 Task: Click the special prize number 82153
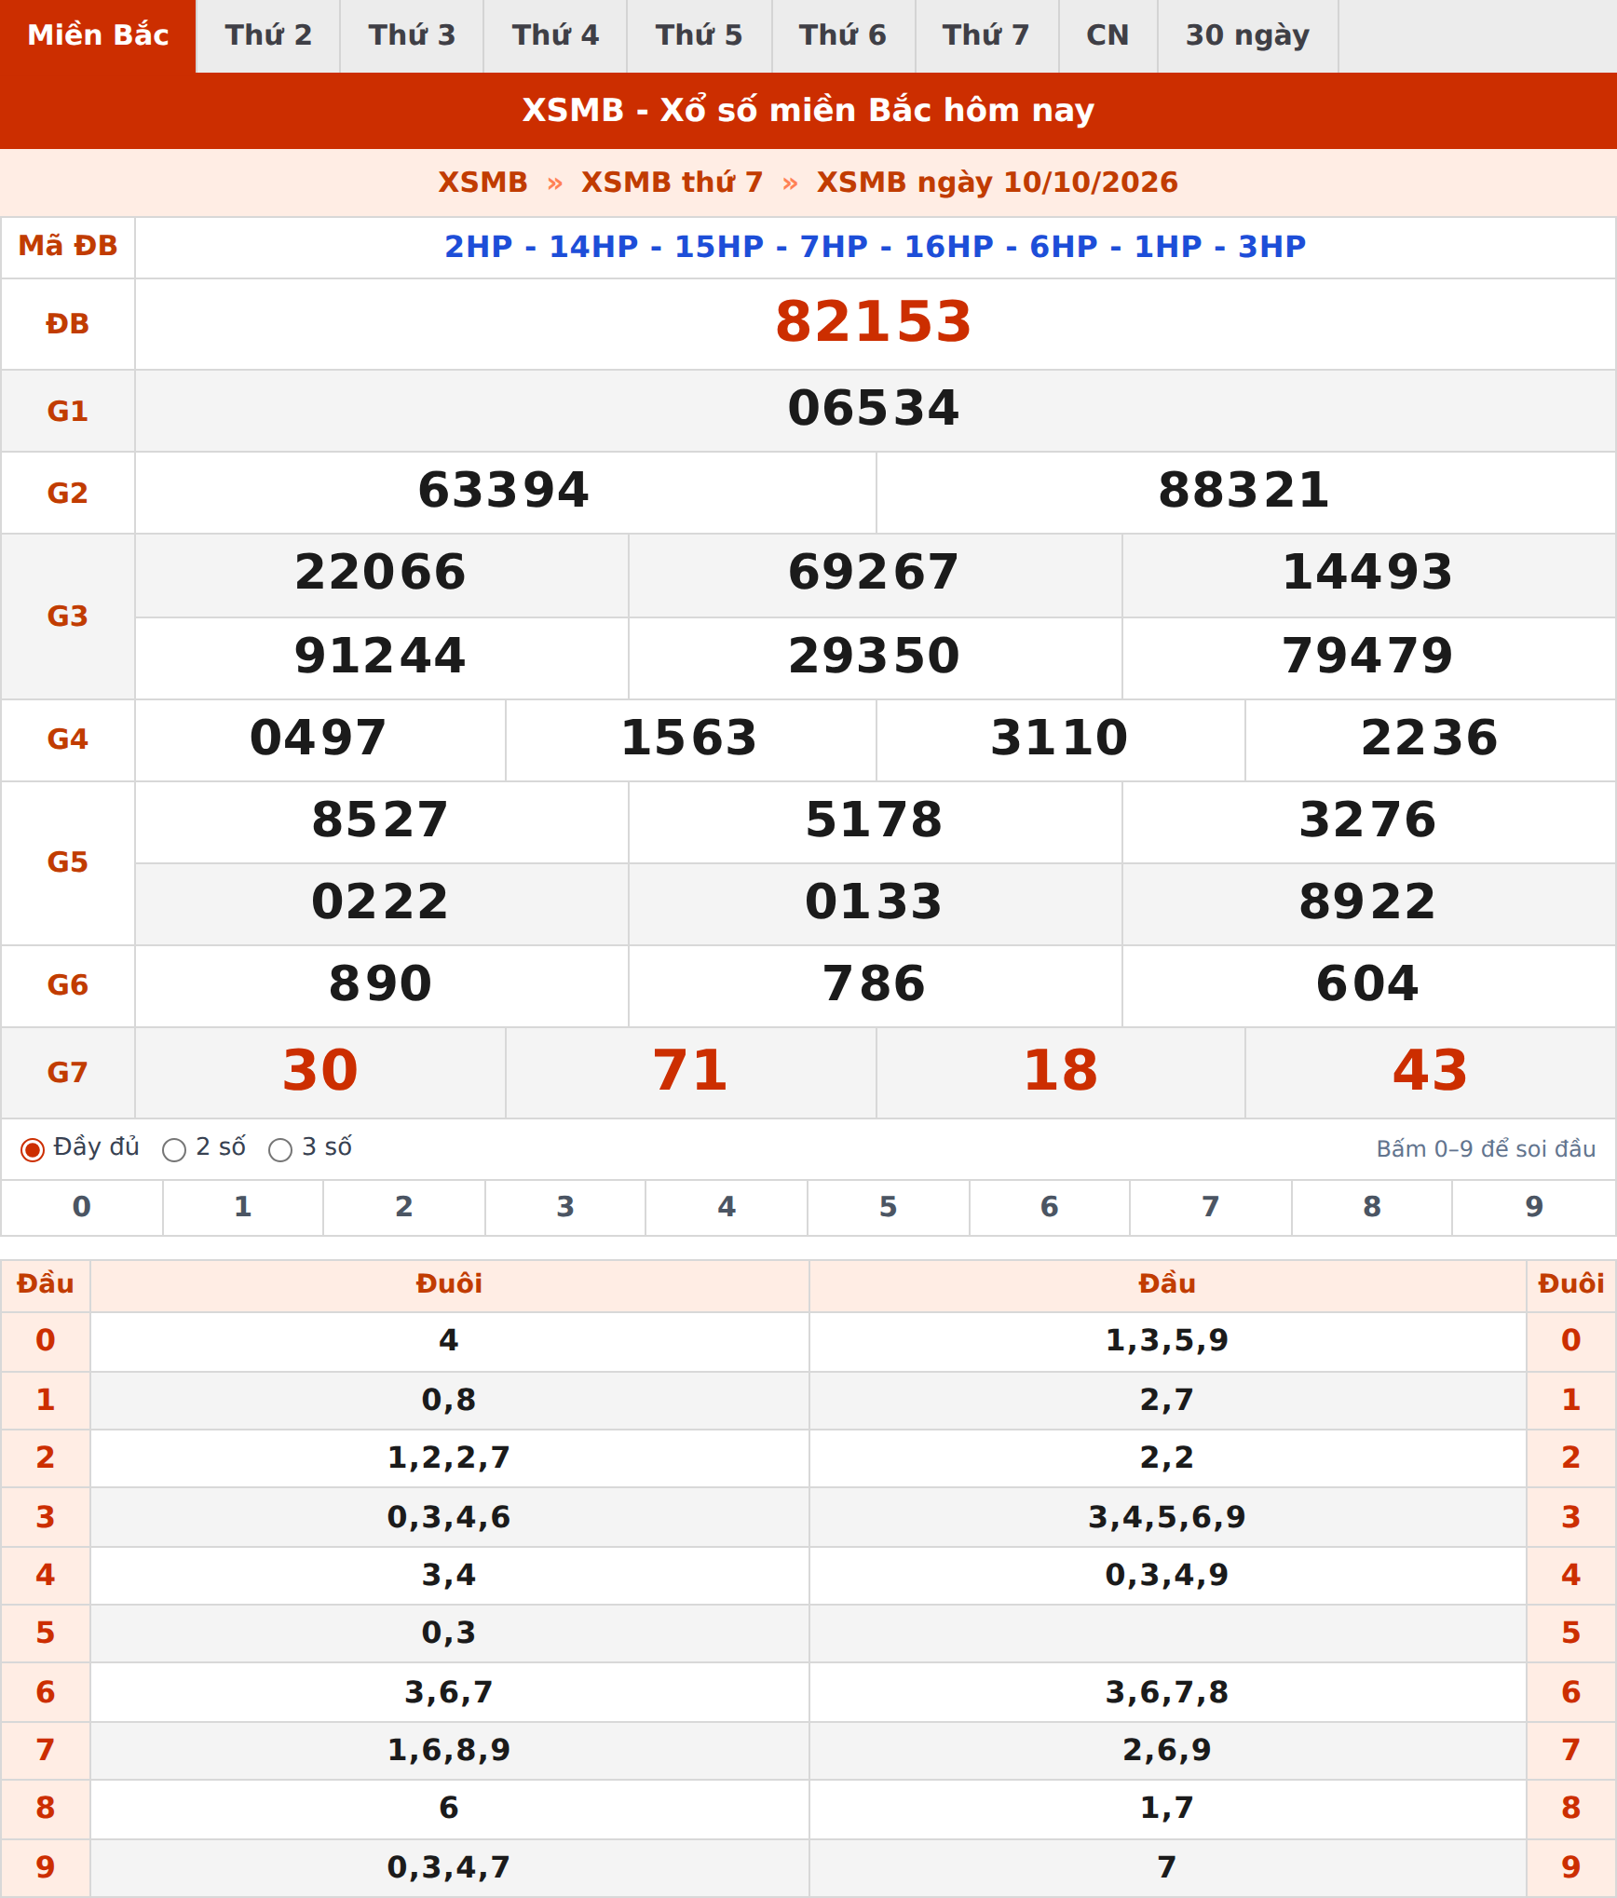coord(874,322)
